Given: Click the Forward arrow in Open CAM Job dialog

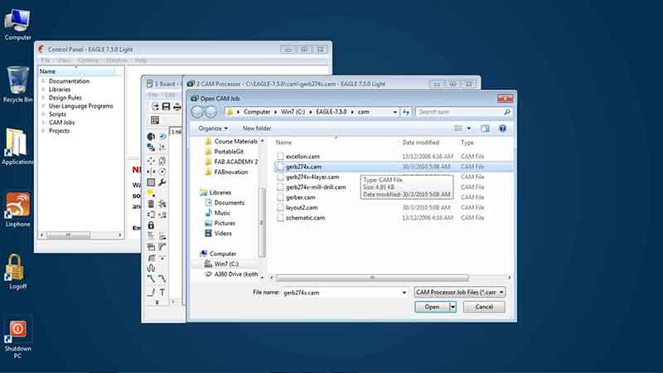Looking at the screenshot, I should click(211, 112).
